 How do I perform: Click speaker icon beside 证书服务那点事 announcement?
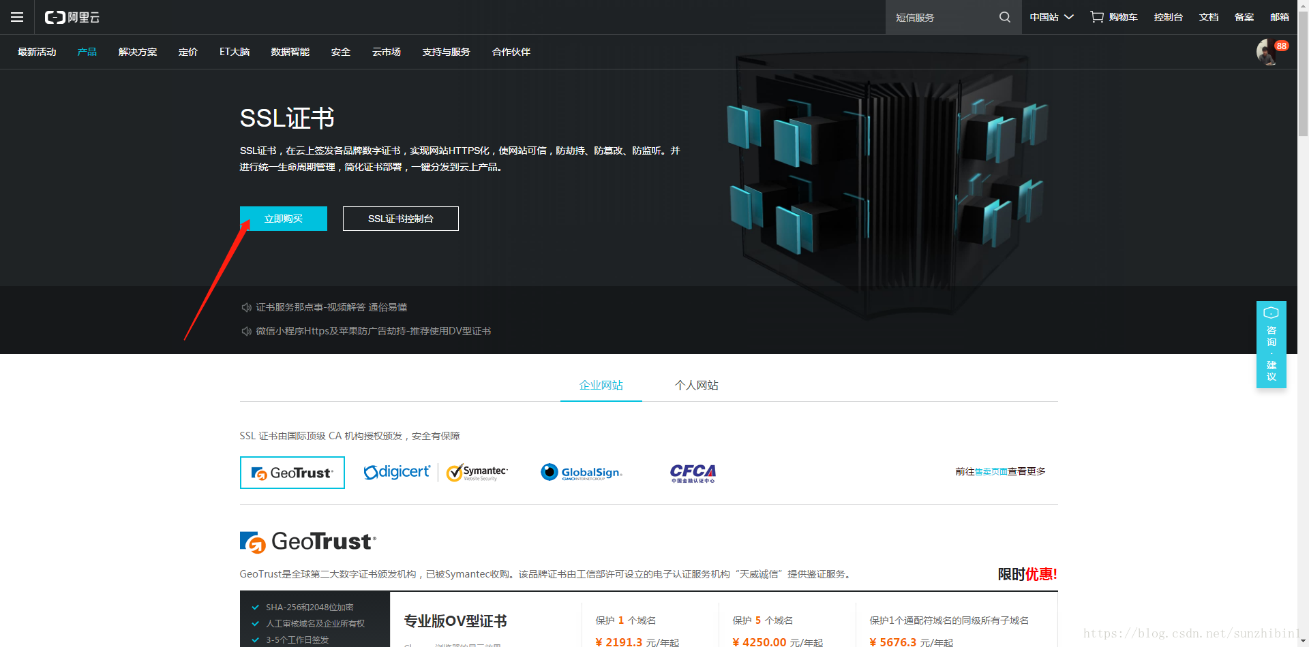(247, 308)
